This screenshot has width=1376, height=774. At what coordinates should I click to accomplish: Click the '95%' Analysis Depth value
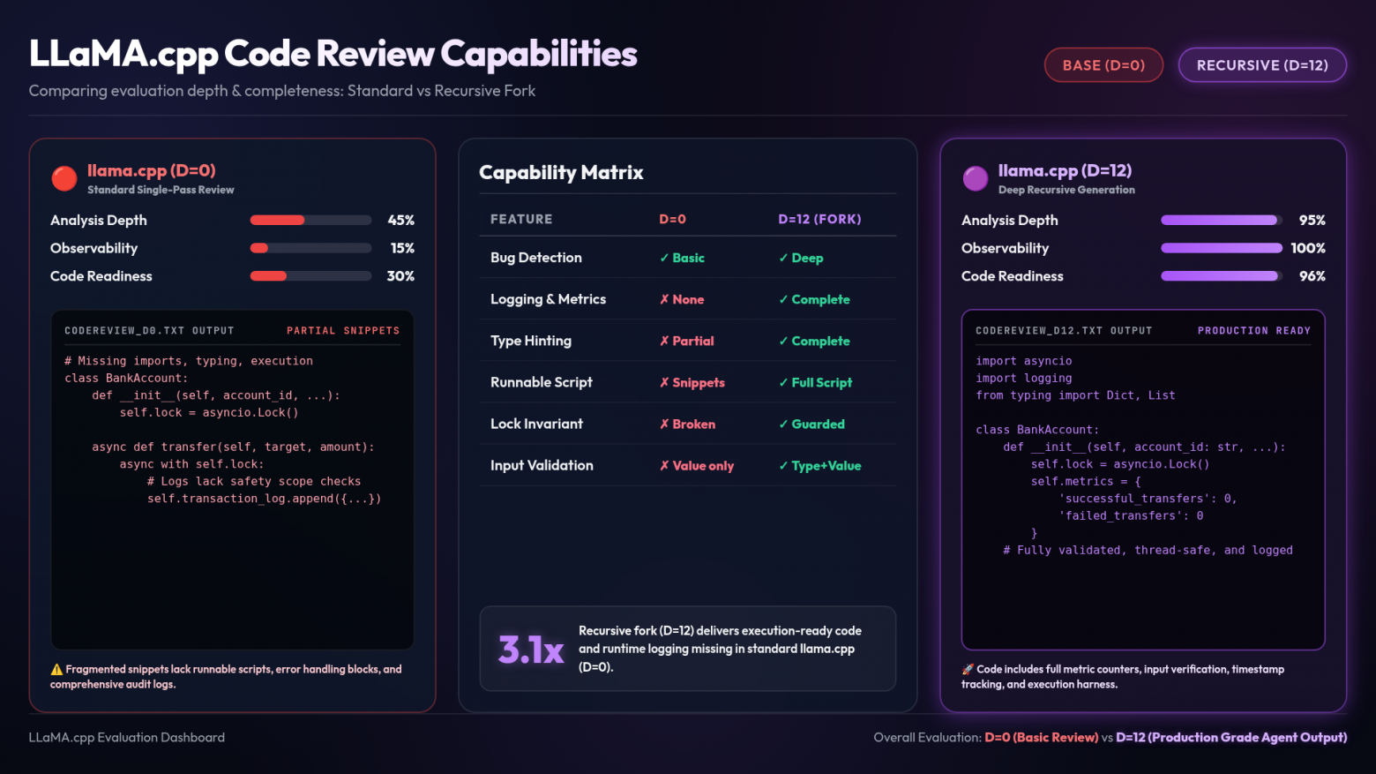1312,220
